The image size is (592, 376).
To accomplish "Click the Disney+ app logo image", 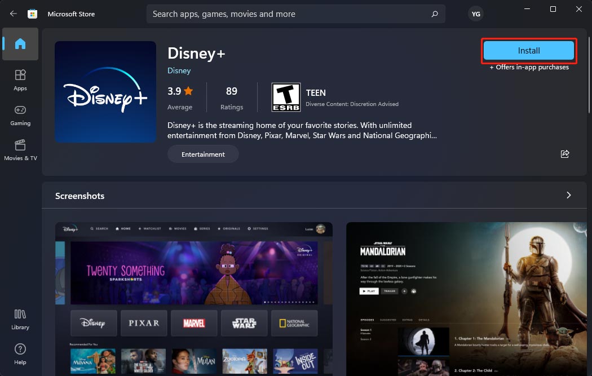I will click(x=105, y=92).
